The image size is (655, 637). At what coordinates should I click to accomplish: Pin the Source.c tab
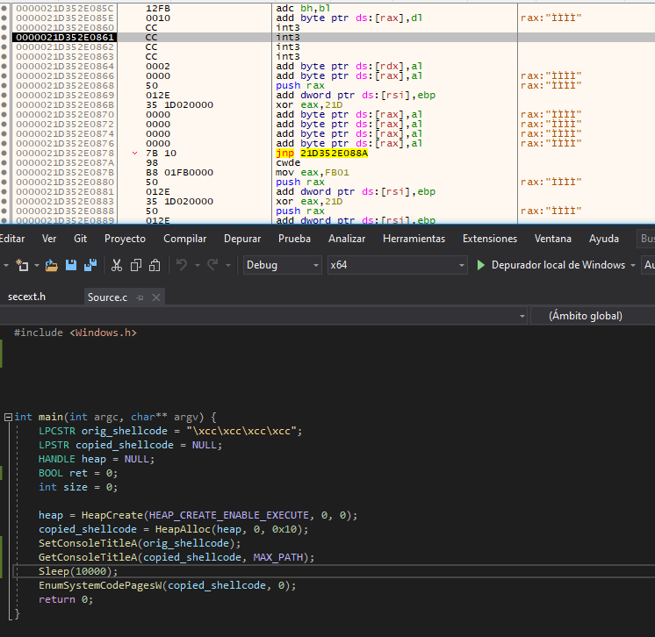[x=140, y=297]
